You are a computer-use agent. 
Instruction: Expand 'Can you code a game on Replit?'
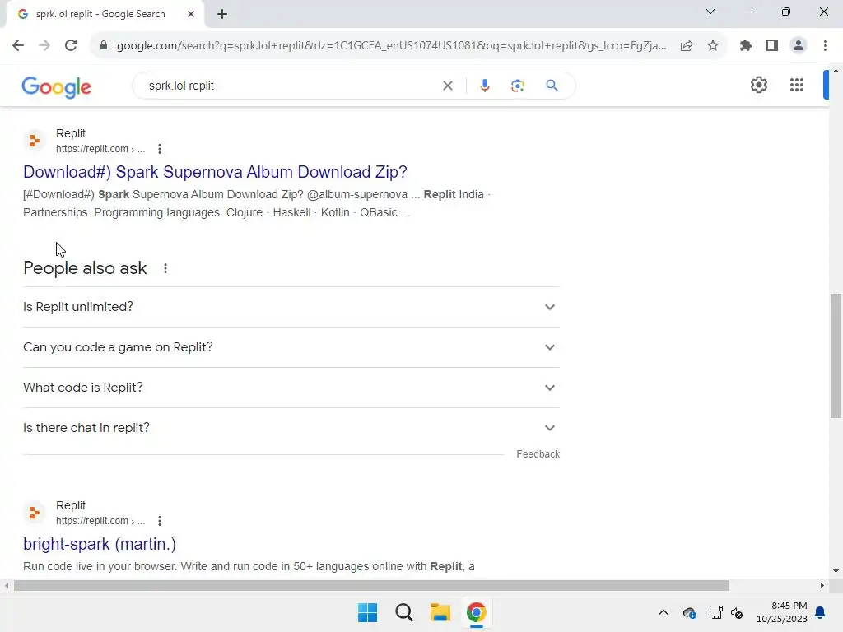[x=291, y=347]
